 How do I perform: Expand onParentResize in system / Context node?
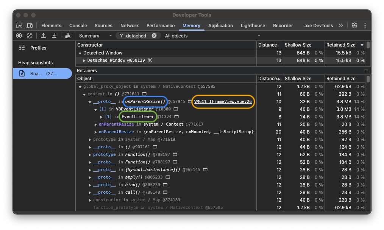[x=95, y=124]
